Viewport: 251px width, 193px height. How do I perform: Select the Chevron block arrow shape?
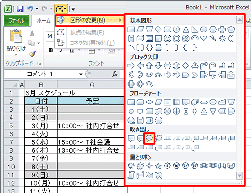(x=195, y=75)
